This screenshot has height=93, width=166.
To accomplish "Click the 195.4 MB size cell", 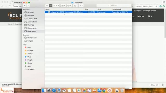I will pyautogui.click(x=91, y=12).
